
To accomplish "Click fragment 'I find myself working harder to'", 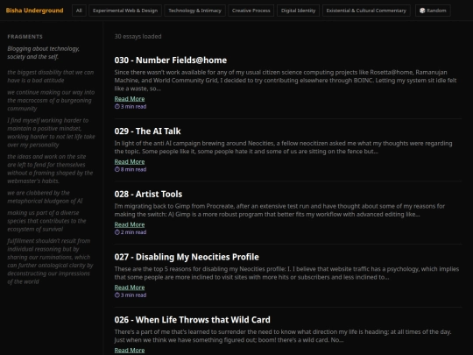I will [52, 132].
